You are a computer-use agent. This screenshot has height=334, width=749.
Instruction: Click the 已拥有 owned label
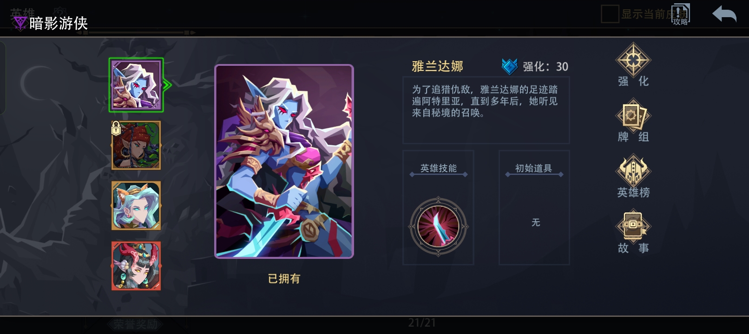point(284,279)
